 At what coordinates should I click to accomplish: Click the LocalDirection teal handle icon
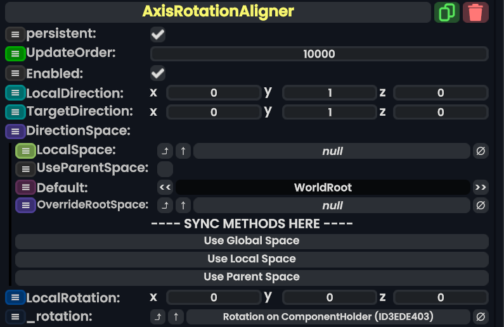point(15,93)
